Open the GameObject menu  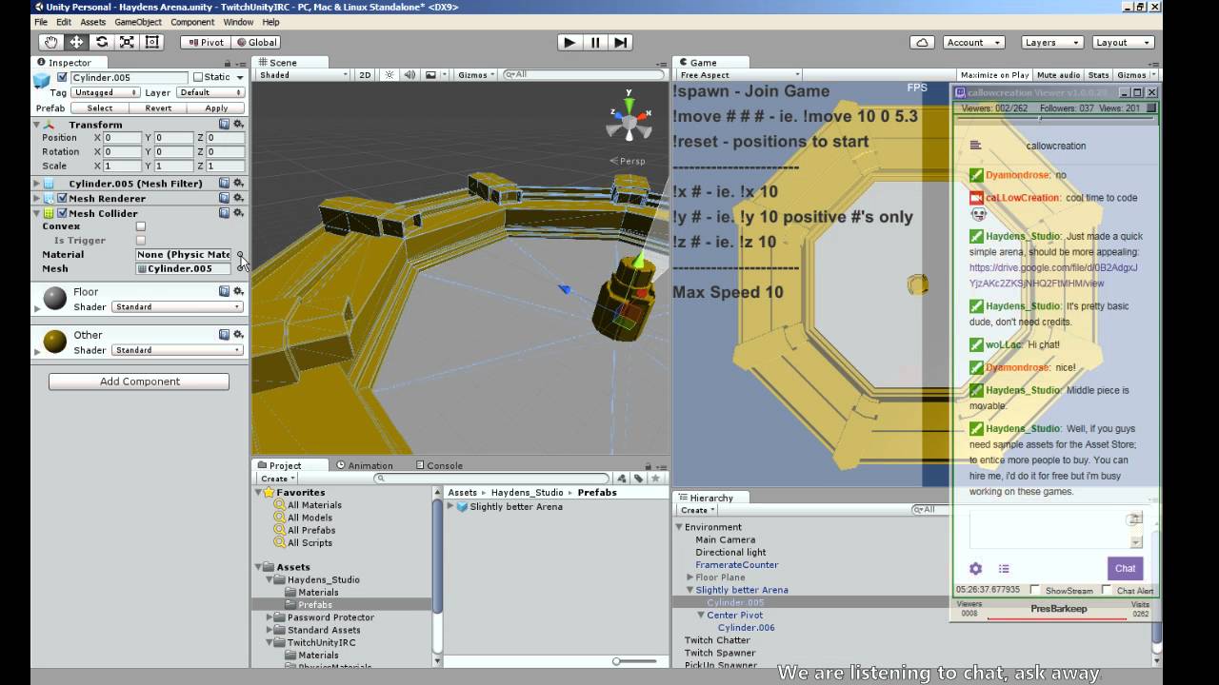pos(138,22)
